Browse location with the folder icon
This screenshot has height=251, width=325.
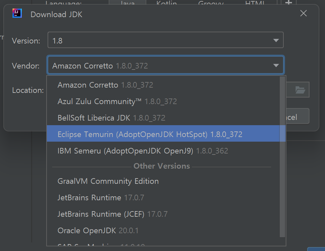click(x=300, y=90)
